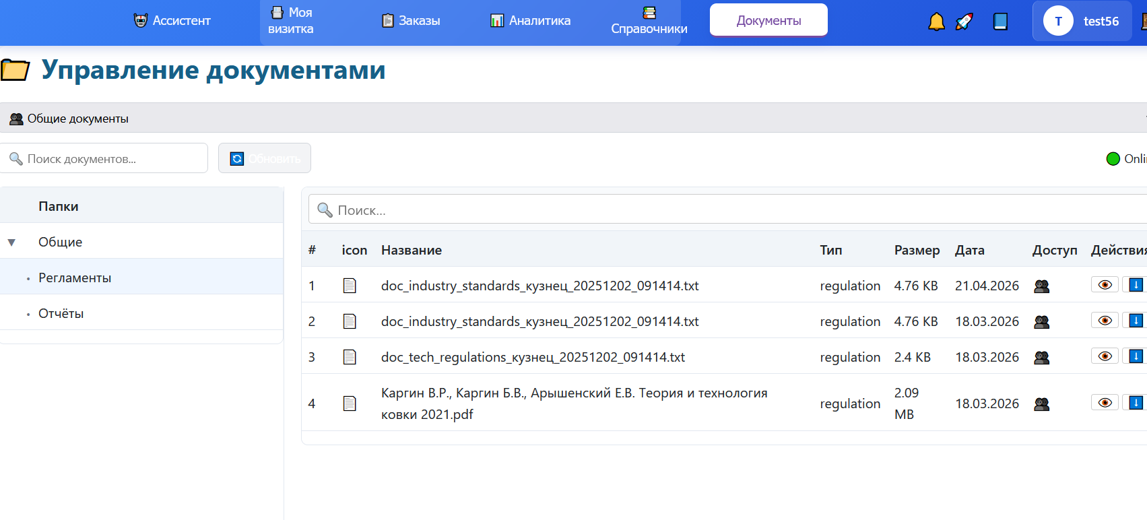
Task: Sort by the Дата column header
Action: click(970, 250)
